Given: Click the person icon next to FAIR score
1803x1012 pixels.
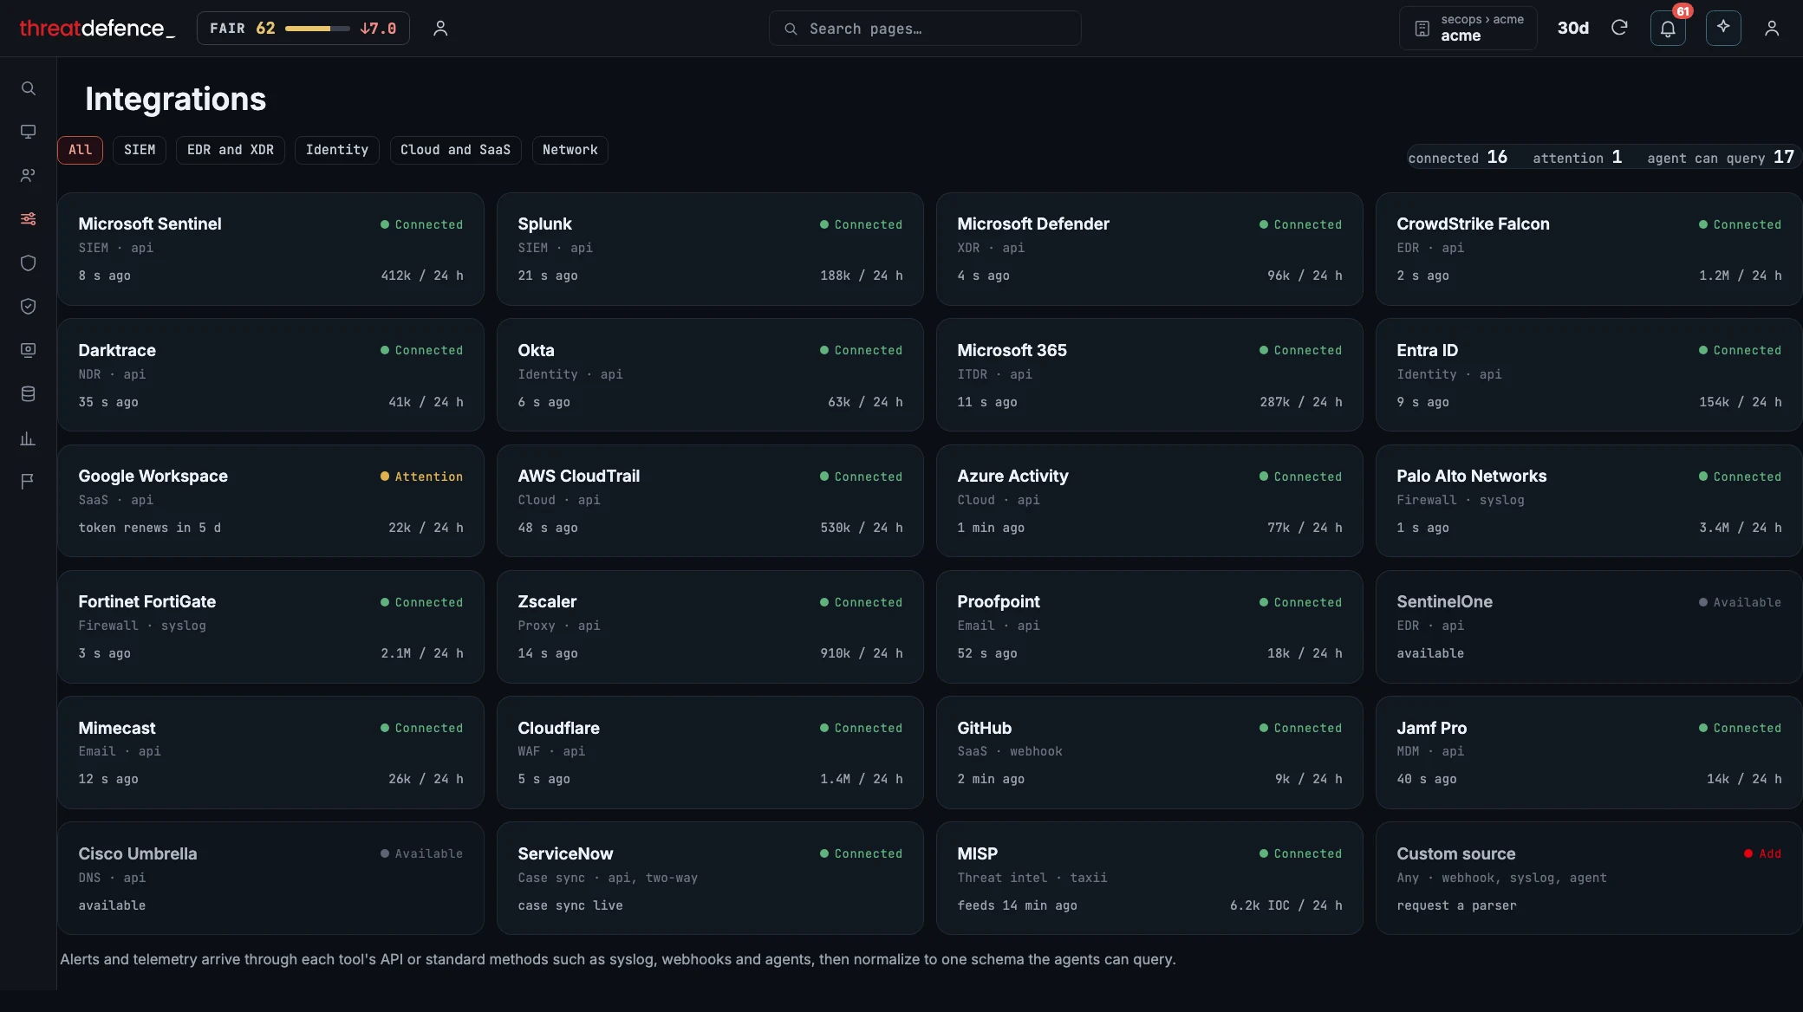Looking at the screenshot, I should tap(440, 29).
